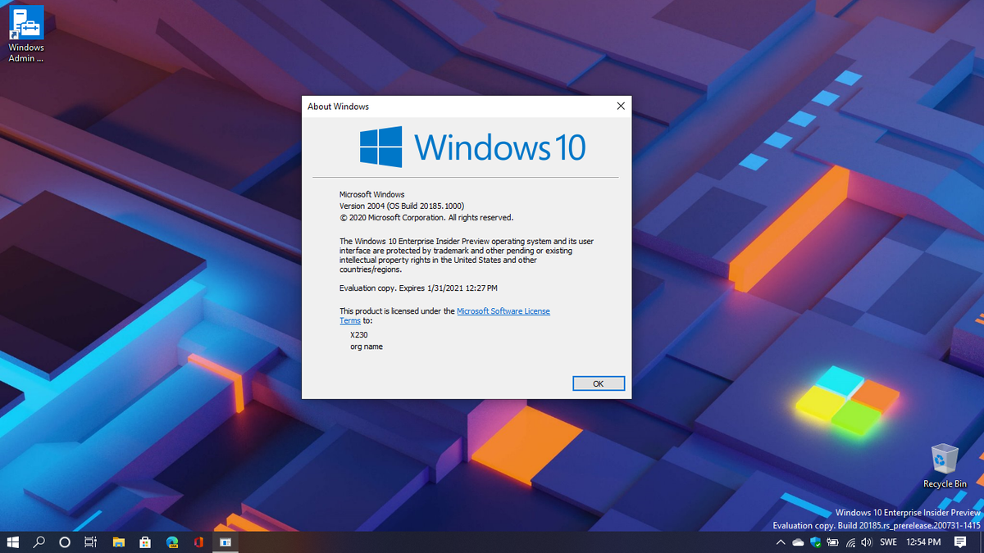Open the Microsoft Software License Terms link
The height and width of the screenshot is (553, 984).
coord(503,311)
